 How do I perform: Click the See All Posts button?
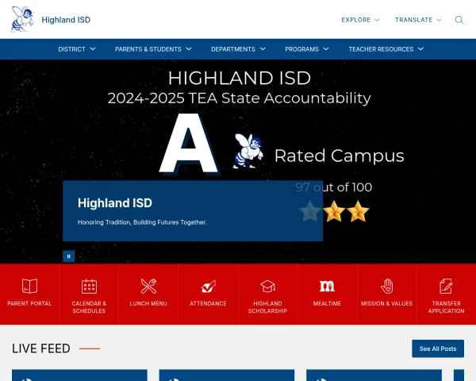click(438, 348)
